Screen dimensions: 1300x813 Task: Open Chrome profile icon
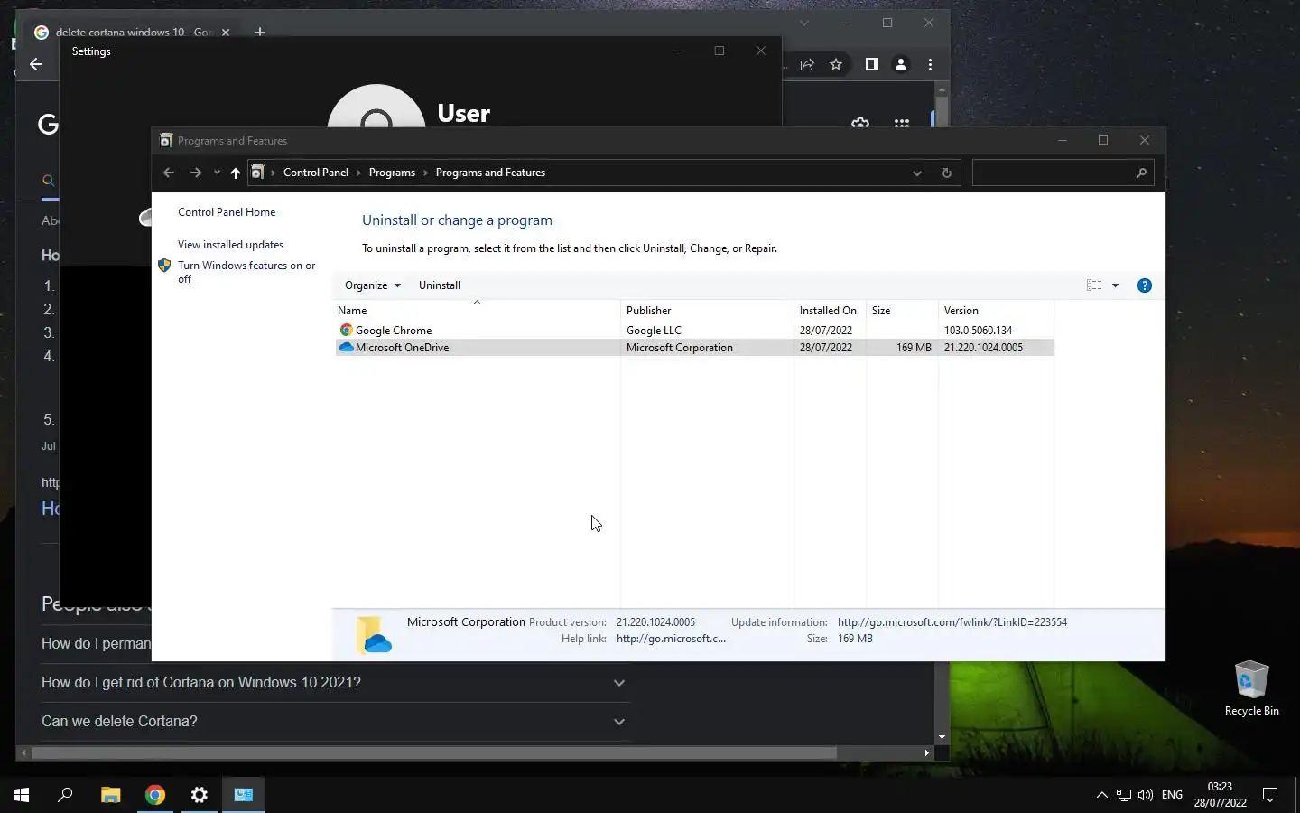(x=900, y=64)
